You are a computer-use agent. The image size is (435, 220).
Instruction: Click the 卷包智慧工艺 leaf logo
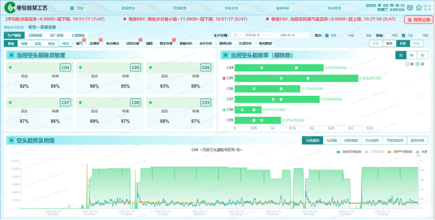click(x=10, y=8)
